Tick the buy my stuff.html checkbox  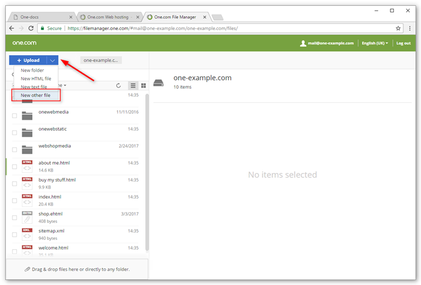point(15,183)
